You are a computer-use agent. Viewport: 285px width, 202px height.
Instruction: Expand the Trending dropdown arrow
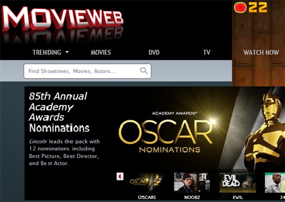click(67, 52)
